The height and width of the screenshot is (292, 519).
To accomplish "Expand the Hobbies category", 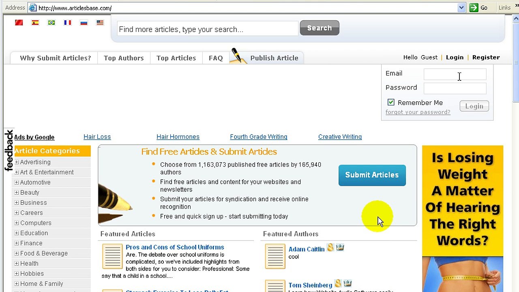I will point(17,274).
